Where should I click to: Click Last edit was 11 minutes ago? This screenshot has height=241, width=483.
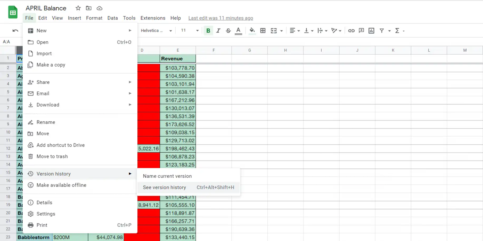click(221, 18)
